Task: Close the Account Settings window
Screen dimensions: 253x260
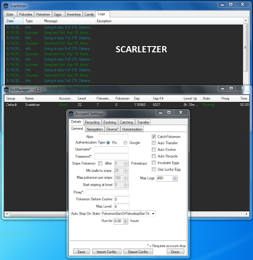Action: pos(181,113)
